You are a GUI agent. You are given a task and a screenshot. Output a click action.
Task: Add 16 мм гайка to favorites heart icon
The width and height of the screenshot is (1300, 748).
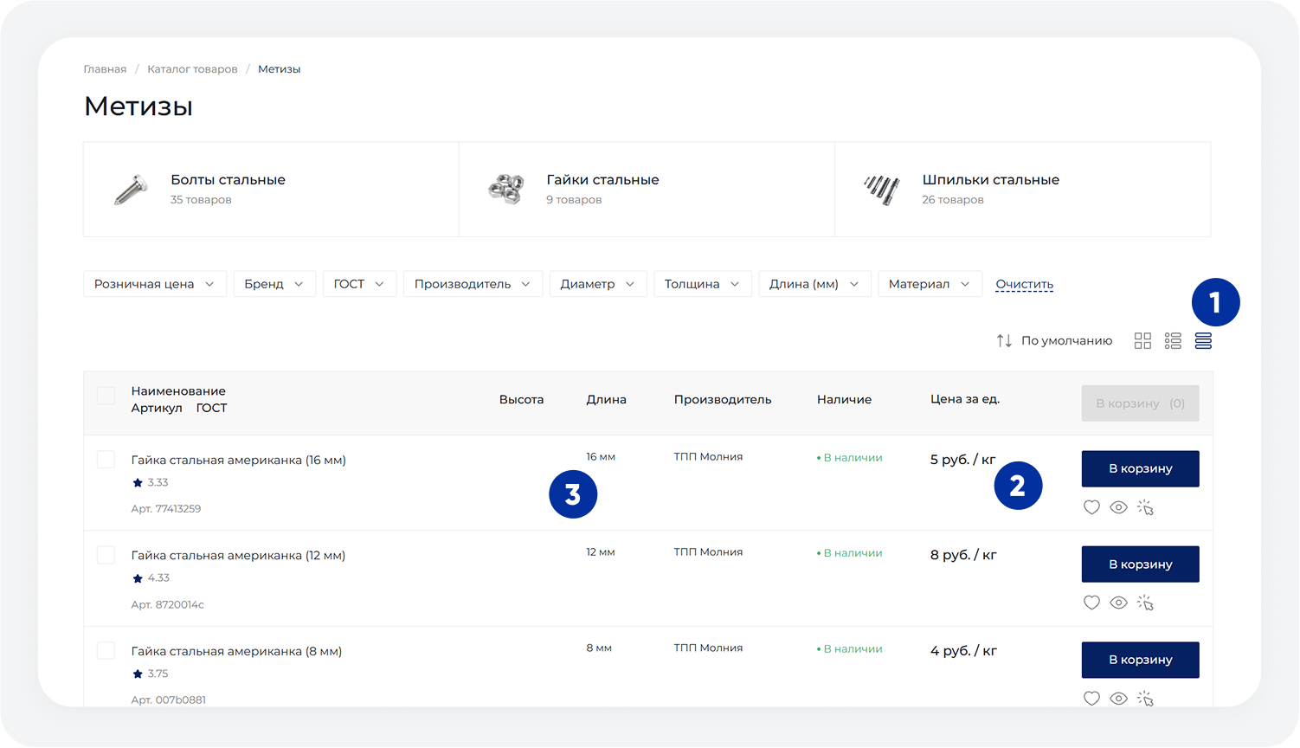coord(1091,507)
